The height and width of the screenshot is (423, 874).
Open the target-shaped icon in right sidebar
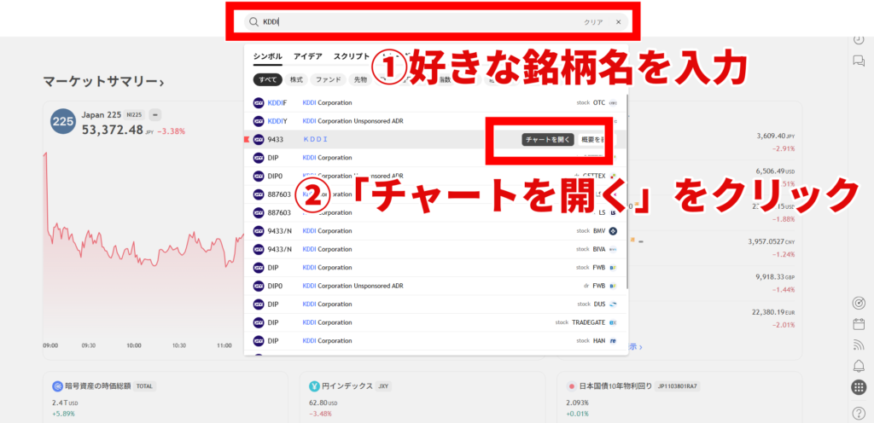[859, 303]
